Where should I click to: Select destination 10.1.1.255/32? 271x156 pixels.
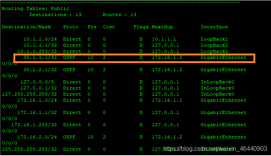tap(37, 51)
